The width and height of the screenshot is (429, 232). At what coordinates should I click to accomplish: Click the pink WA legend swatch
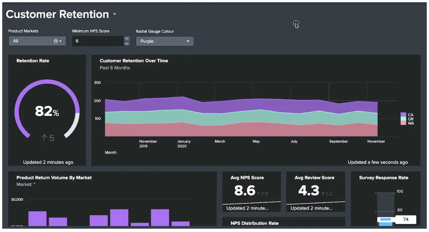(403, 123)
